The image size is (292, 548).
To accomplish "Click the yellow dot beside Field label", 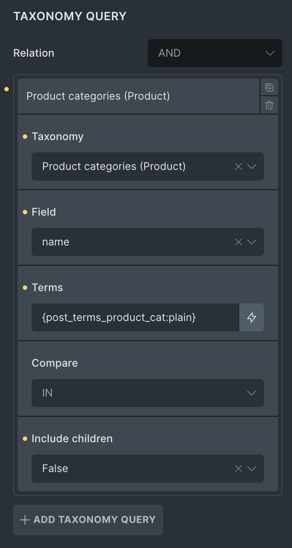I will 25,212.
